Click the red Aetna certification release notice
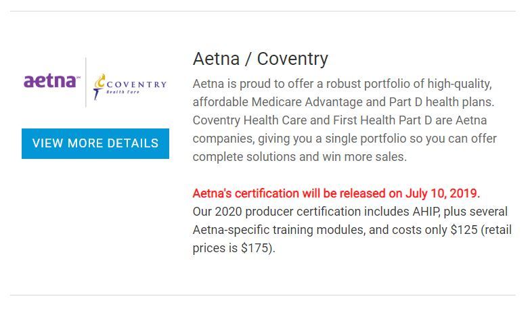 click(x=336, y=193)
